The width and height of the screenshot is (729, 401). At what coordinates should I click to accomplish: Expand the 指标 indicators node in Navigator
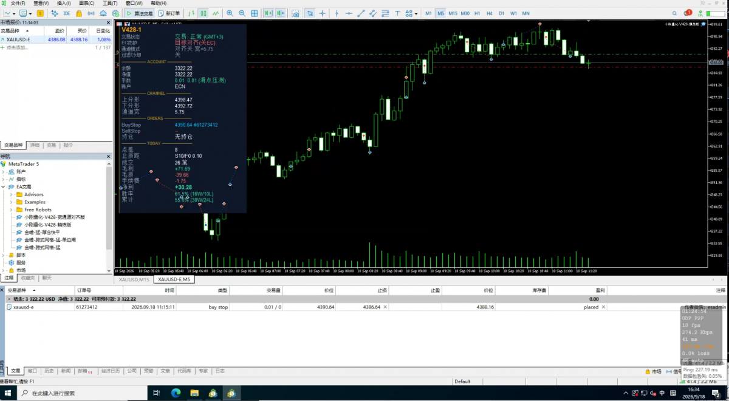coord(3,179)
